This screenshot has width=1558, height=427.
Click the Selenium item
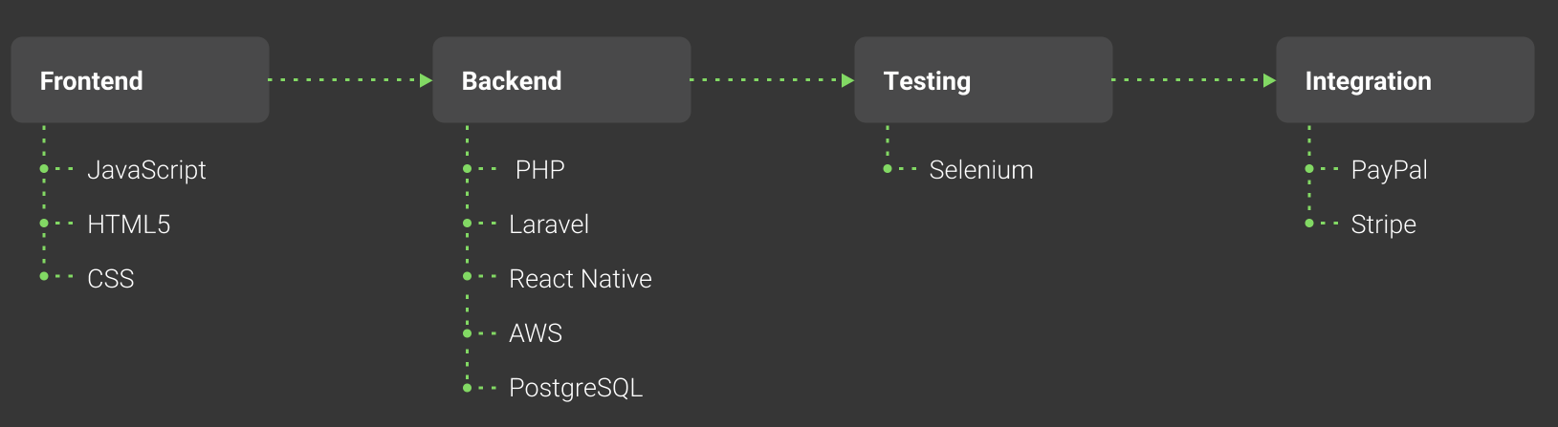pyautogui.click(x=981, y=170)
